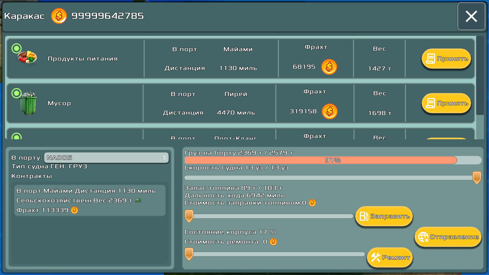Click the fuel pump icon on Заправить button
Viewport: 489px width, 275px height.
click(x=364, y=216)
